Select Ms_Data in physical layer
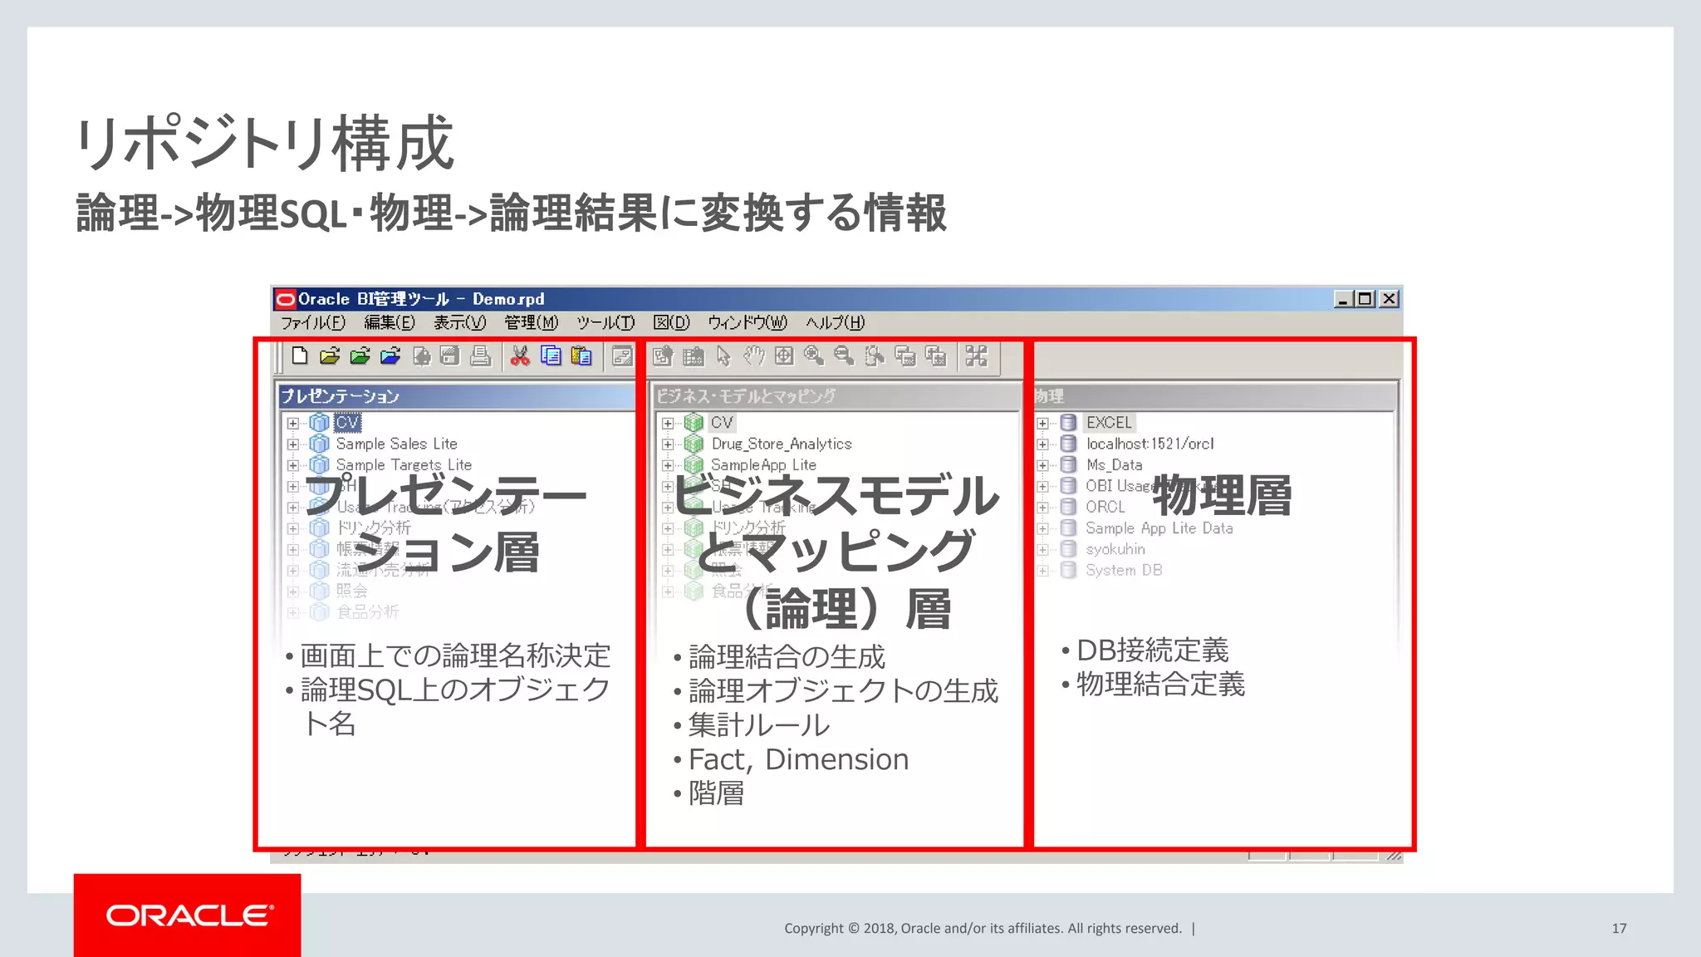 pyautogui.click(x=1114, y=465)
